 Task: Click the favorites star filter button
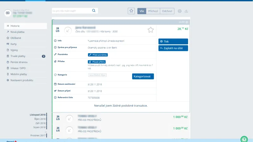(131, 11)
